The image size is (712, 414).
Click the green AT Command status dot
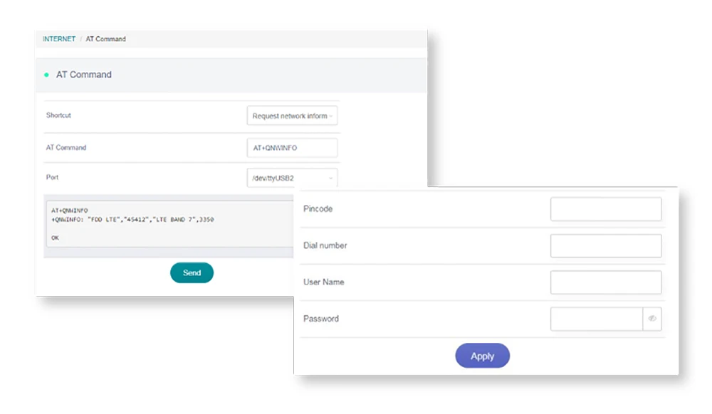(46, 75)
